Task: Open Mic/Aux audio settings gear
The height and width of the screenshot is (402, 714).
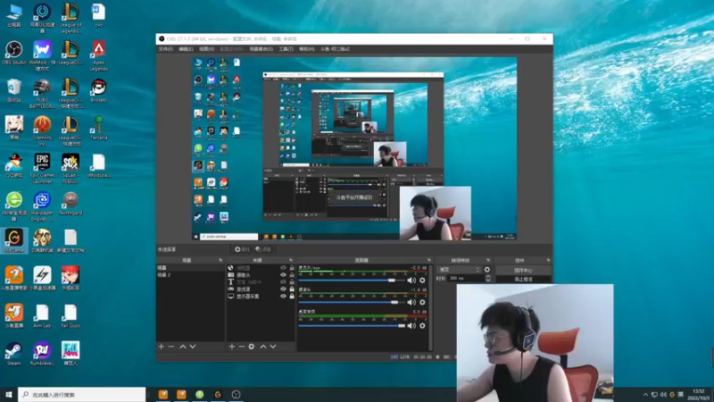Action: click(422, 281)
